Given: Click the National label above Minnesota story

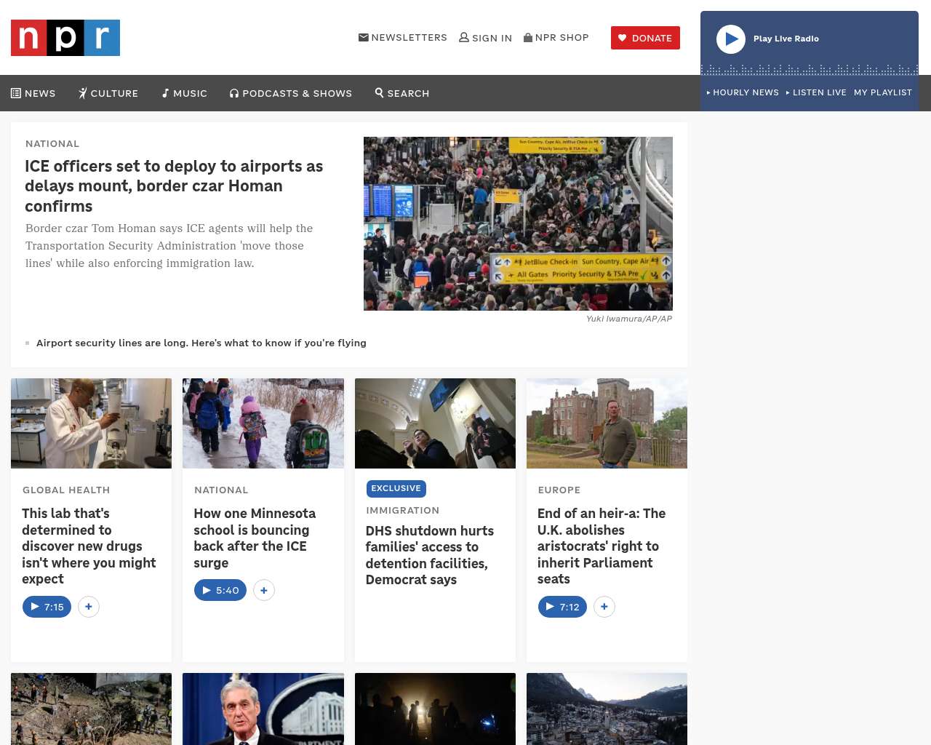Looking at the screenshot, I should pyautogui.click(x=221, y=490).
